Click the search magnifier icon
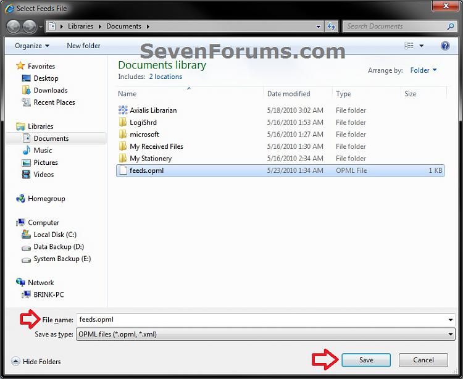The width and height of the screenshot is (463, 379). [450, 27]
